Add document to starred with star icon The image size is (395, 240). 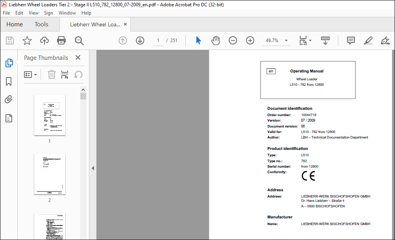[27, 41]
